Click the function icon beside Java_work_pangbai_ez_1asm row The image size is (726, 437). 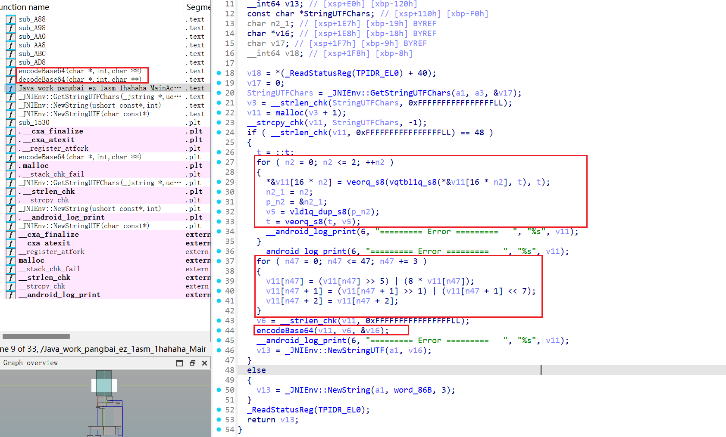(11, 88)
